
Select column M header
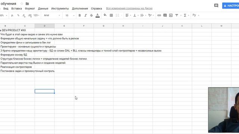(221, 26)
